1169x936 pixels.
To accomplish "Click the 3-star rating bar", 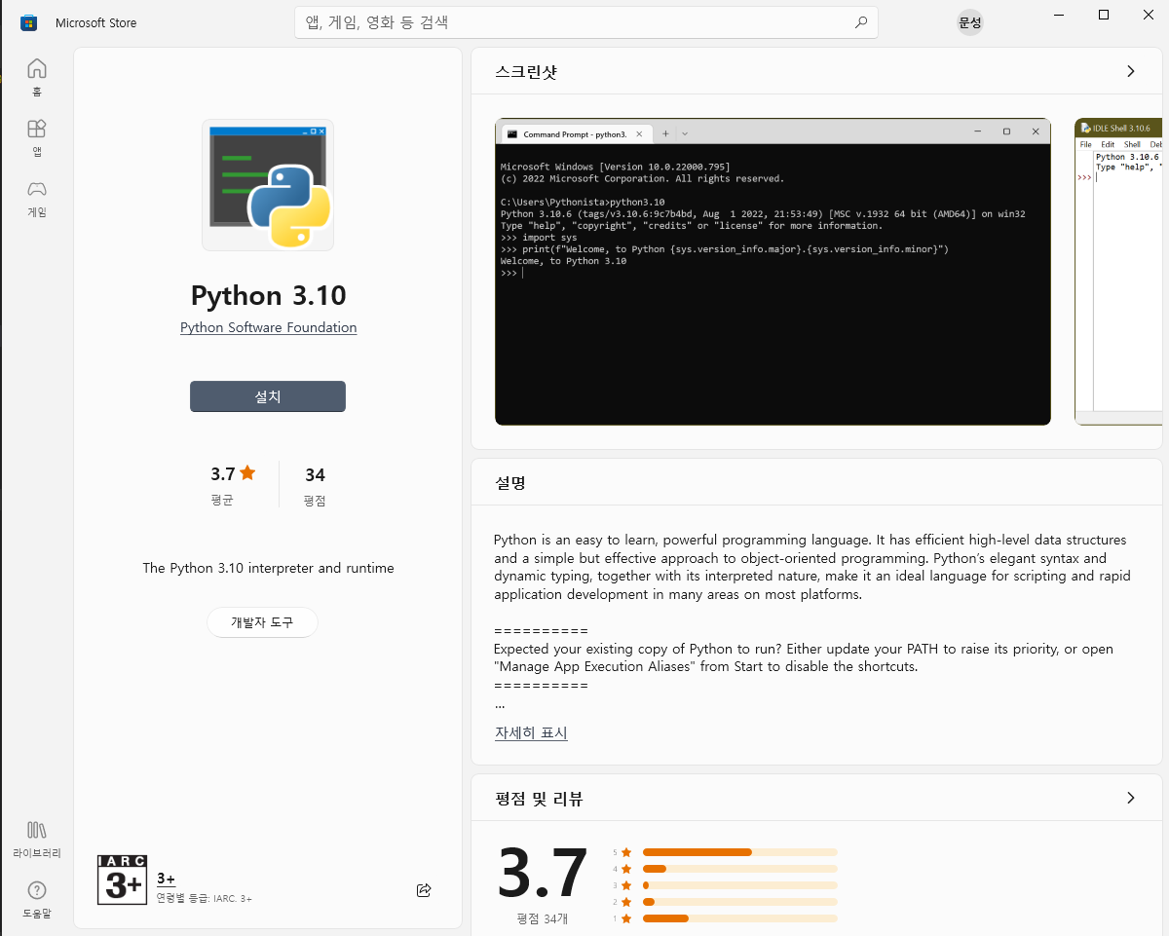I will [x=739, y=885].
